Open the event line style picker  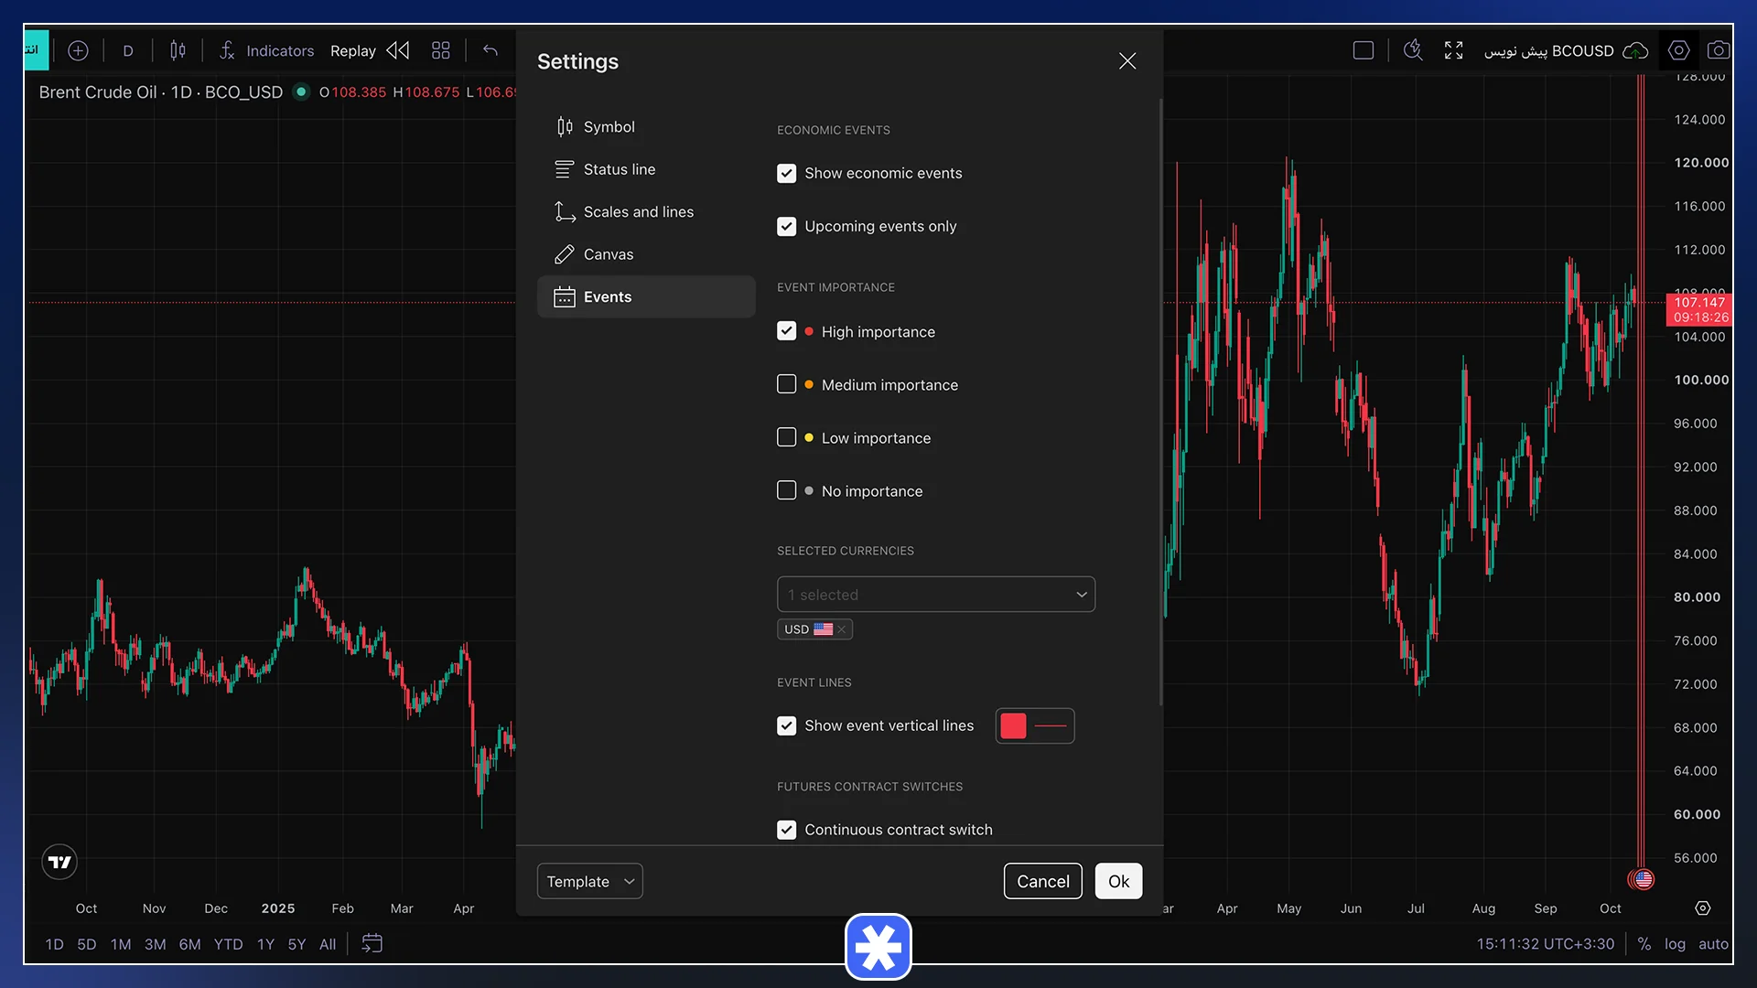click(x=1051, y=725)
